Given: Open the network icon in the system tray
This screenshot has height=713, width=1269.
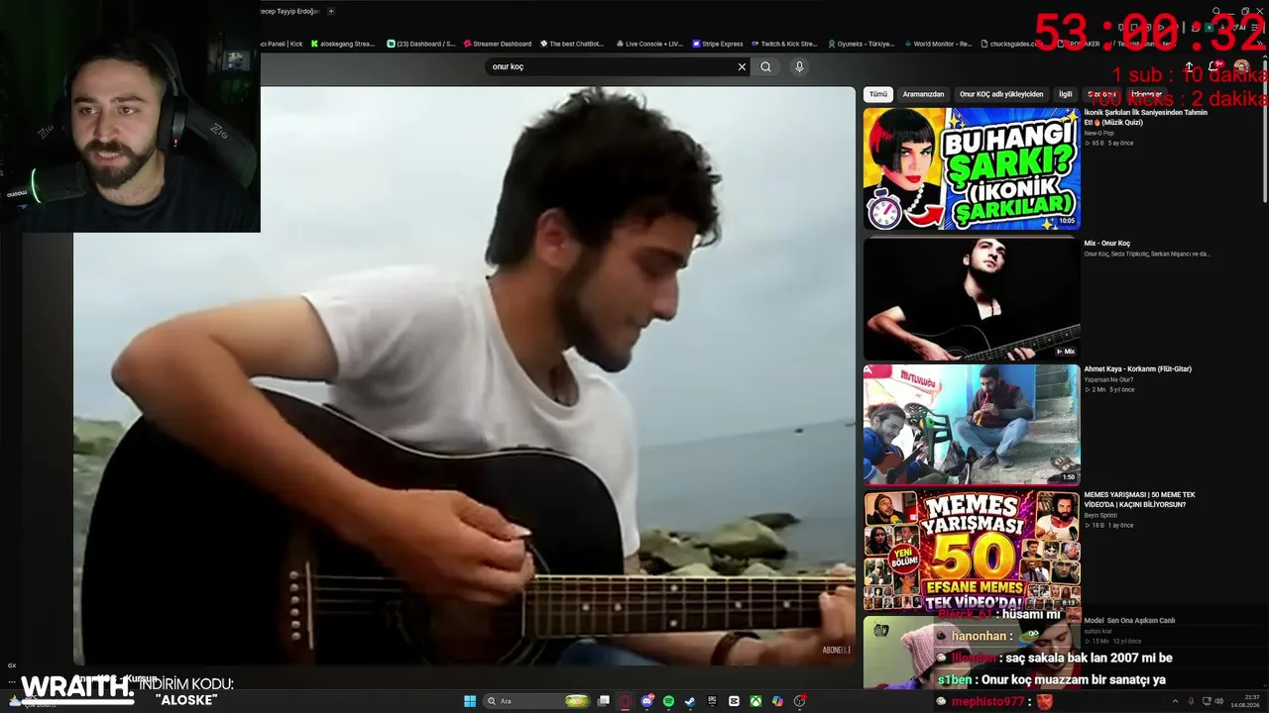Looking at the screenshot, I should (1206, 701).
